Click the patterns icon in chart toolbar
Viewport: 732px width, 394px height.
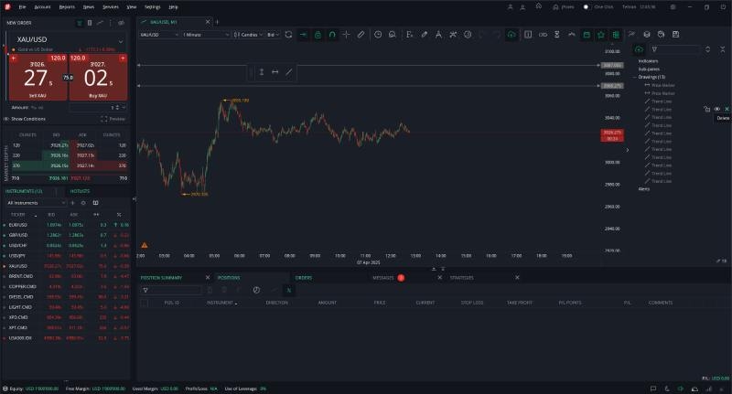coord(453,35)
